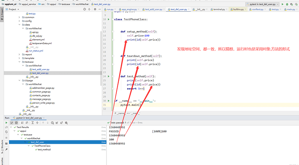
Task: Open the 1: Project tool window side button
Action: point(2,14)
